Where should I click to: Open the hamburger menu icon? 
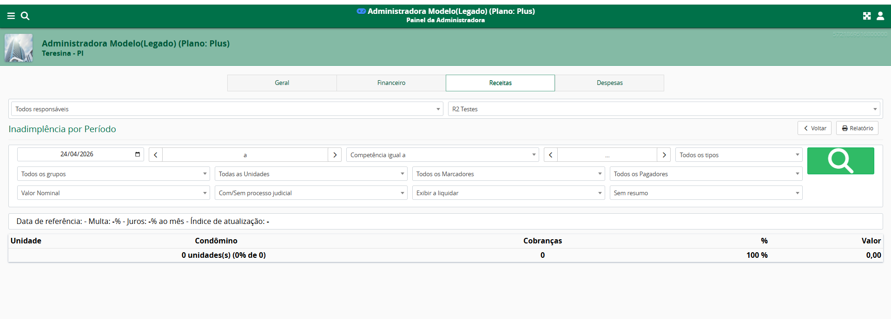[11, 16]
